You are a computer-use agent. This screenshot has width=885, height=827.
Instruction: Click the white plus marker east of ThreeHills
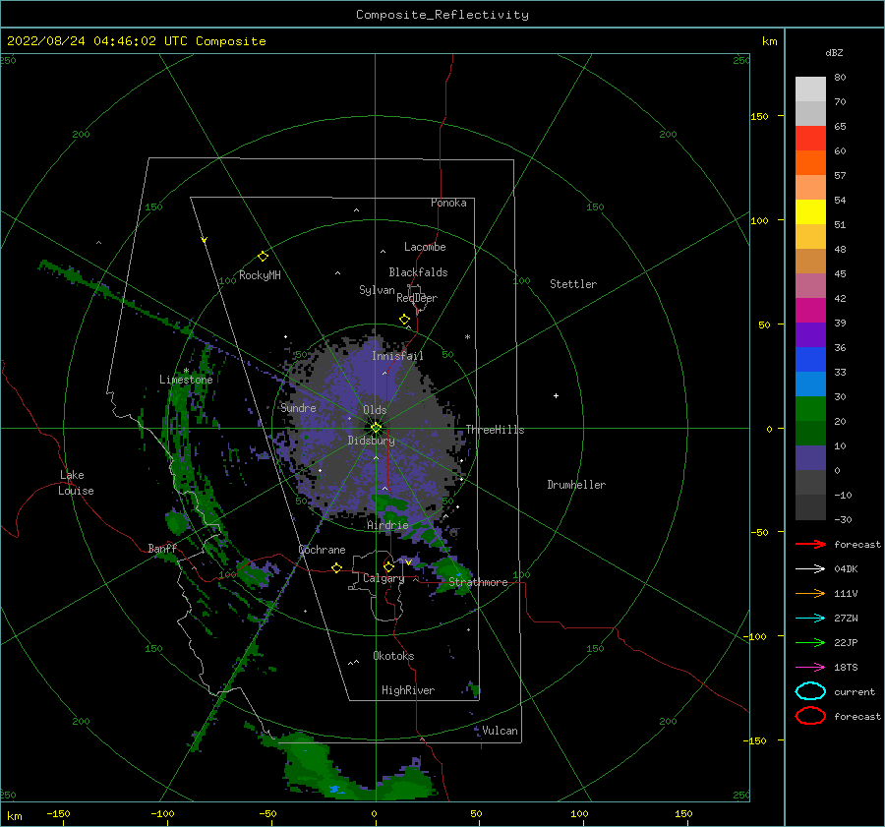556,395
